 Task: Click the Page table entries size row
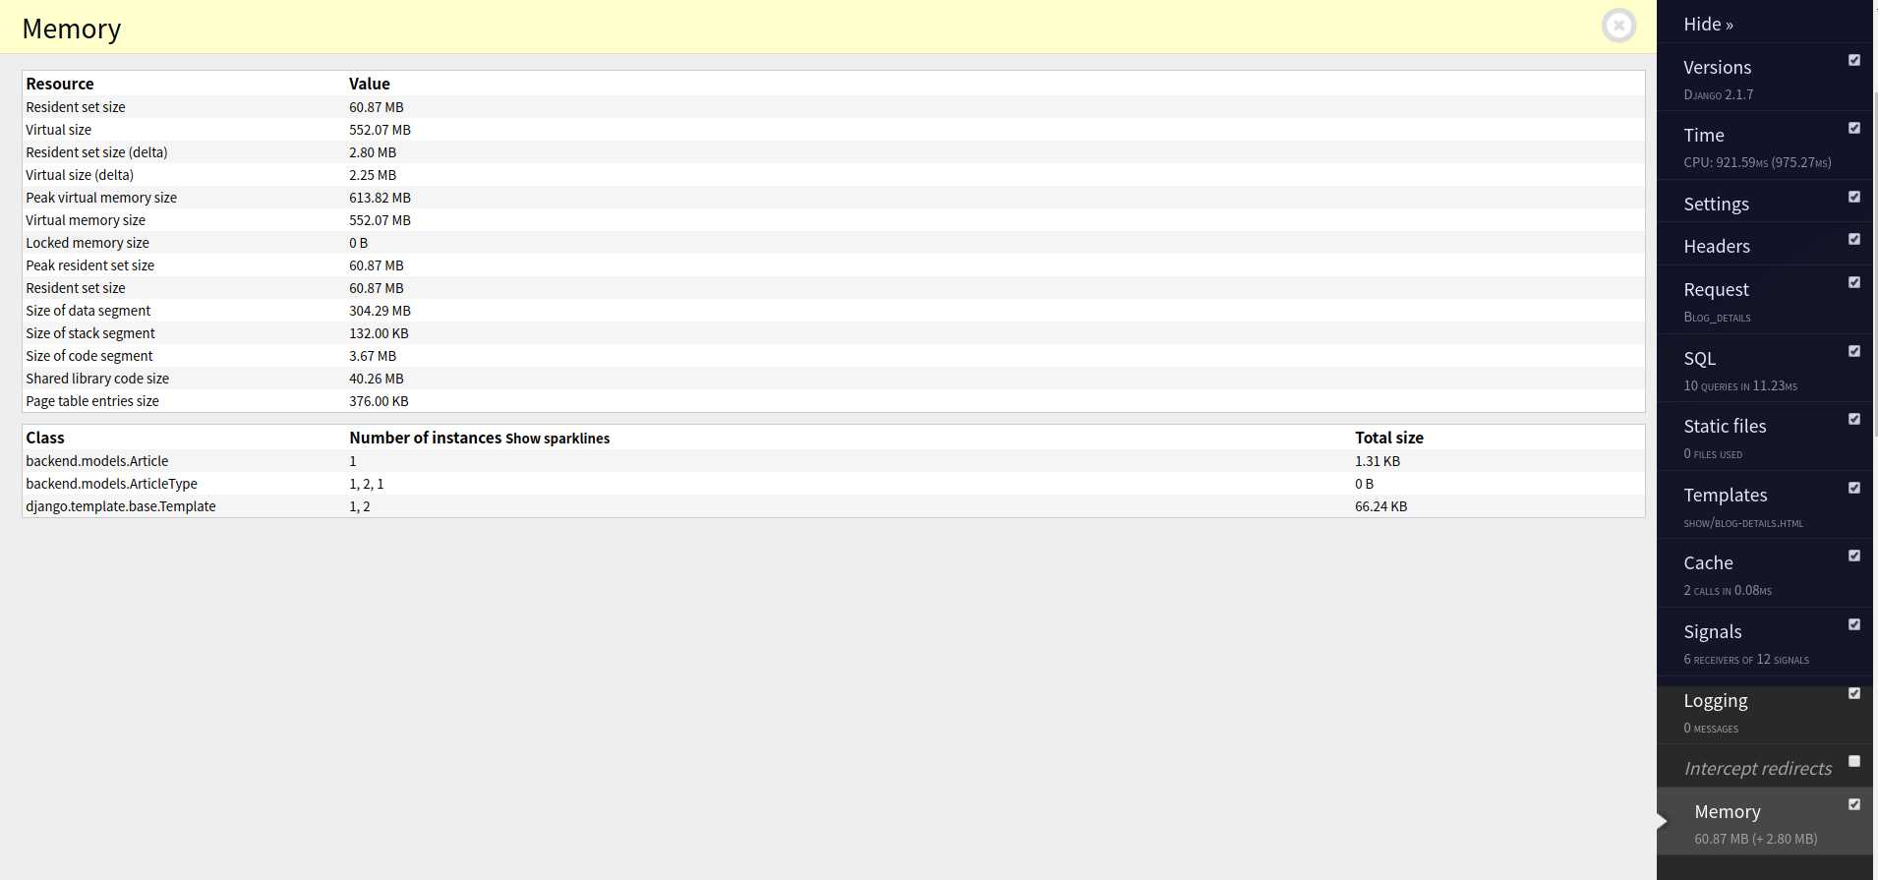click(x=833, y=401)
